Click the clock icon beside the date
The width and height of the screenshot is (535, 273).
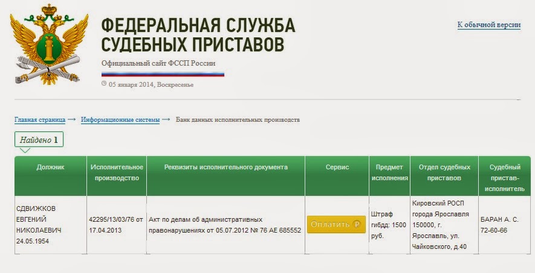(104, 84)
